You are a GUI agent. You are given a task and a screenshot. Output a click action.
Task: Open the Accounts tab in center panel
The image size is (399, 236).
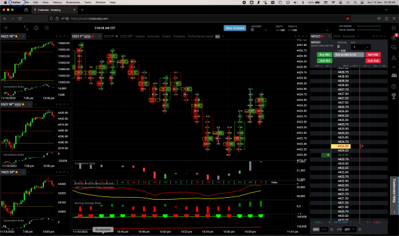(153, 36)
